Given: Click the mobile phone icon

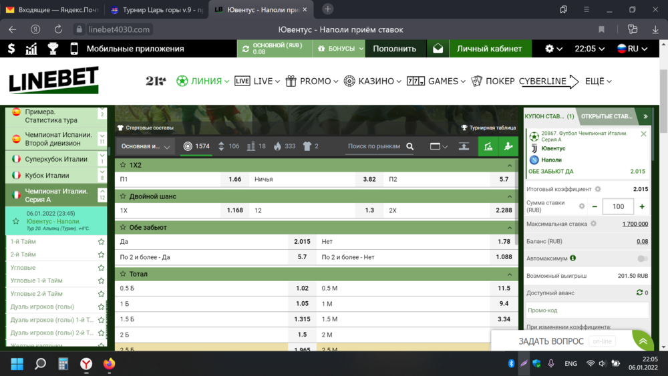Looking at the screenshot, I should click(x=74, y=49).
